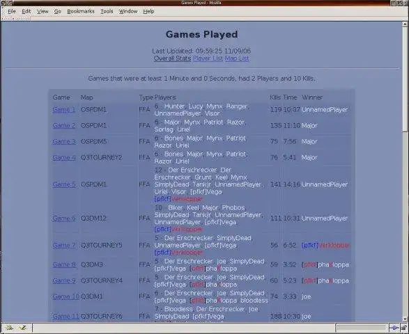Follow the Player List link
409x334 pixels.
point(208,58)
